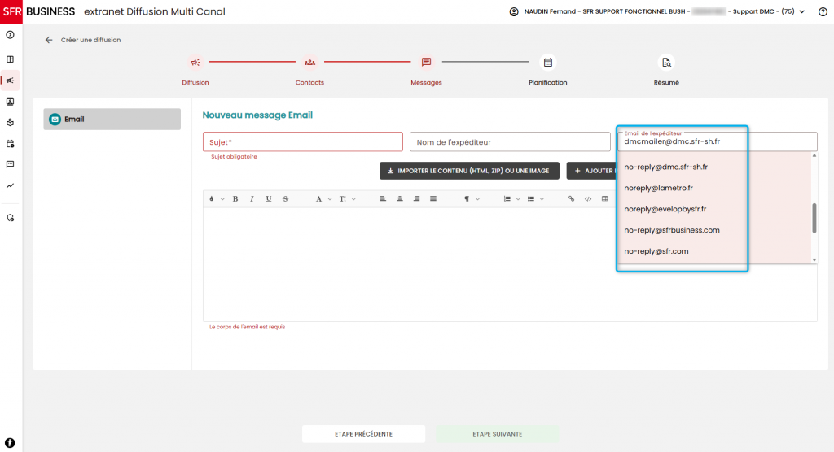Click the Email de l'expéditeur combo box
Screen dimensions: 834x452
718,141
